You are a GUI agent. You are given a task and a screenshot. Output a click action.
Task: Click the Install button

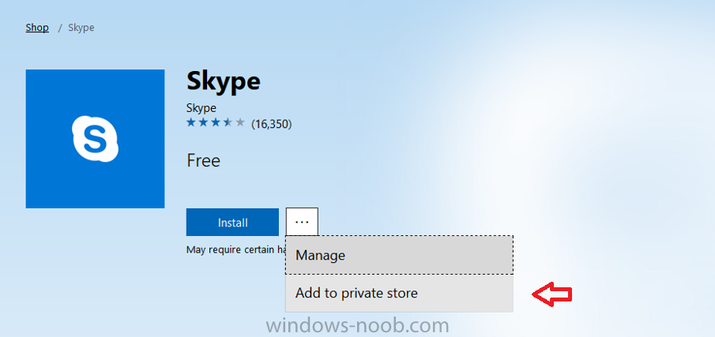(x=232, y=223)
